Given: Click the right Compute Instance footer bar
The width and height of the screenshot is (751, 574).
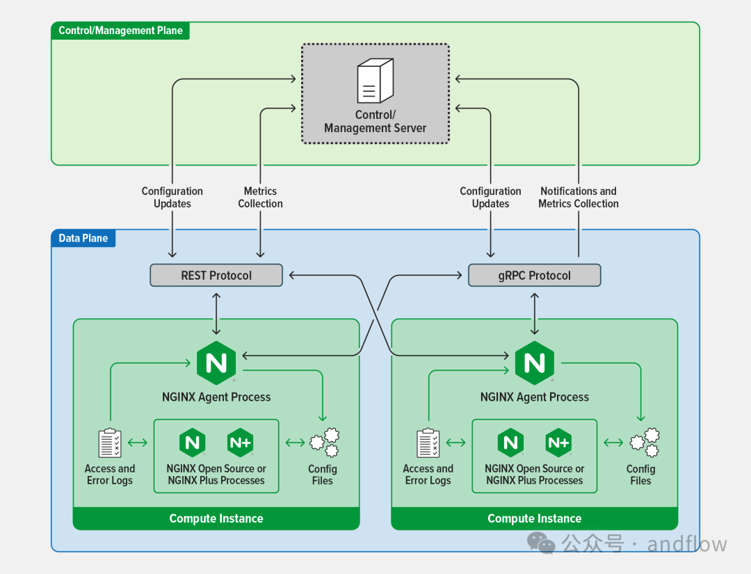Looking at the screenshot, I should 535,518.
